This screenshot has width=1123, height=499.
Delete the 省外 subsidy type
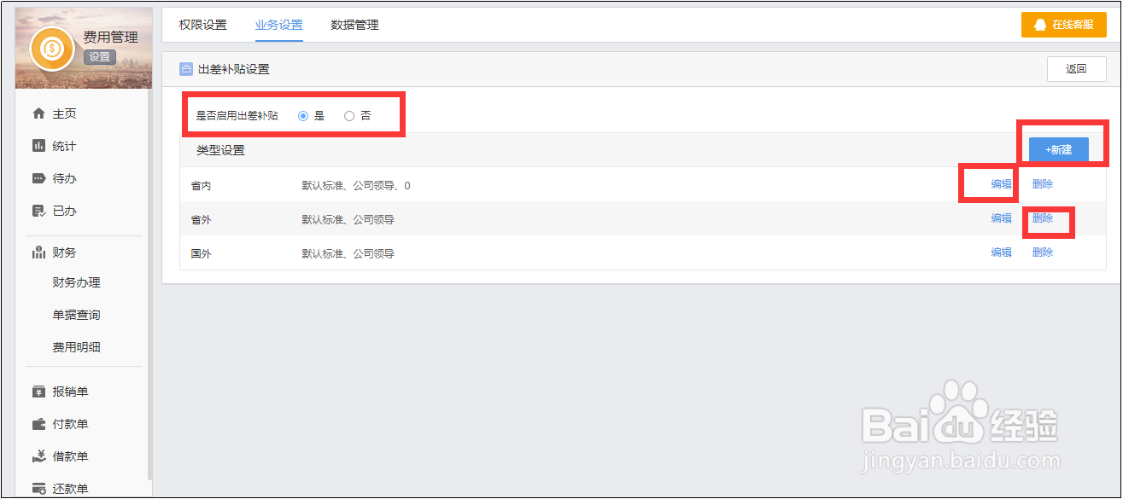point(1043,218)
